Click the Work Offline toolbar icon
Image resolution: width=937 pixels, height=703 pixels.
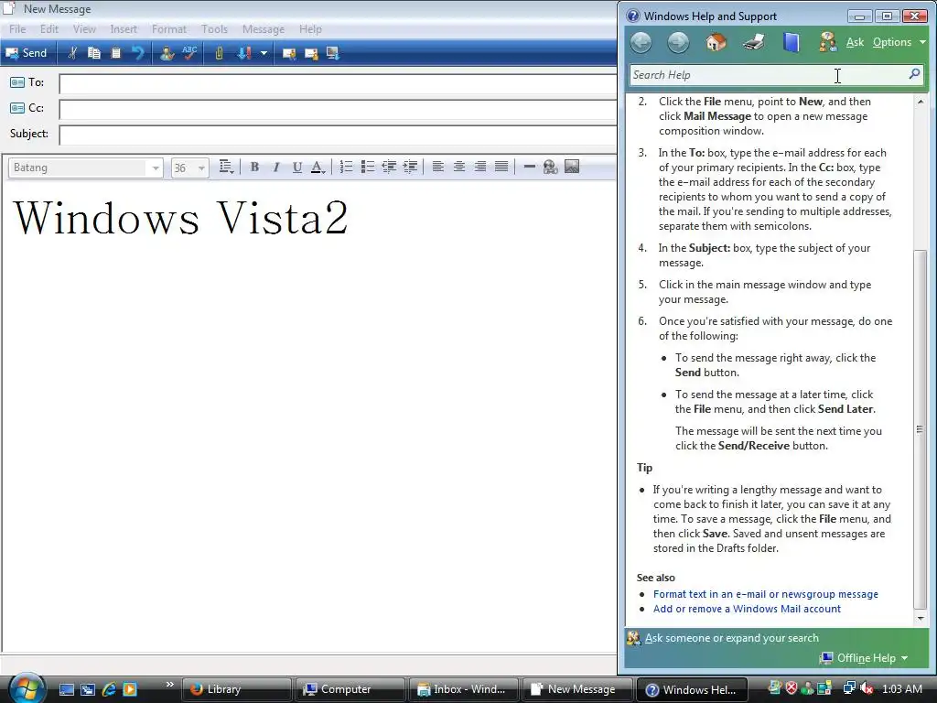tap(333, 53)
